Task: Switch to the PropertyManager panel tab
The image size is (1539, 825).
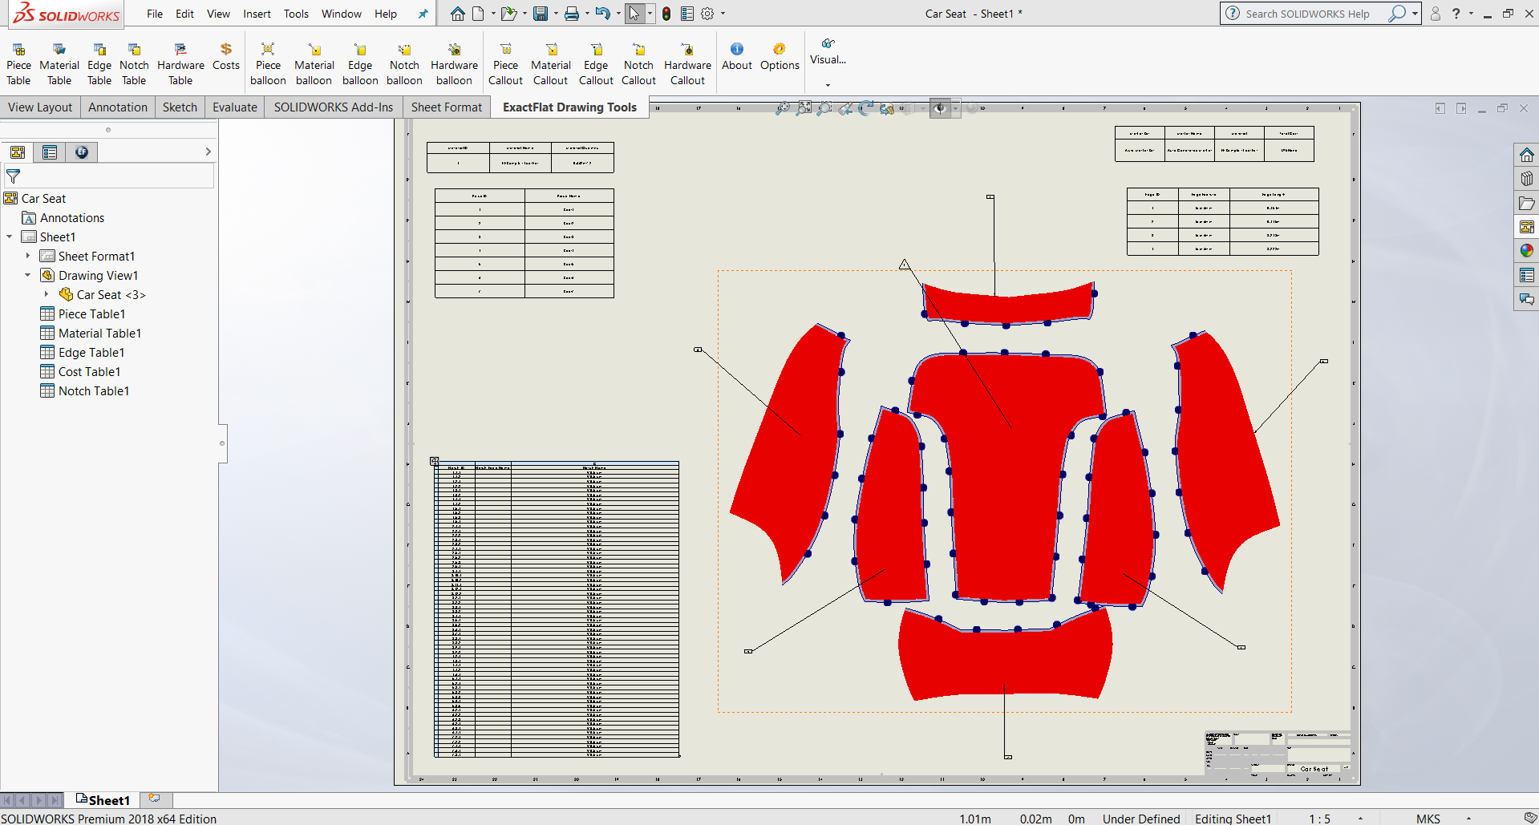Action: 50,152
